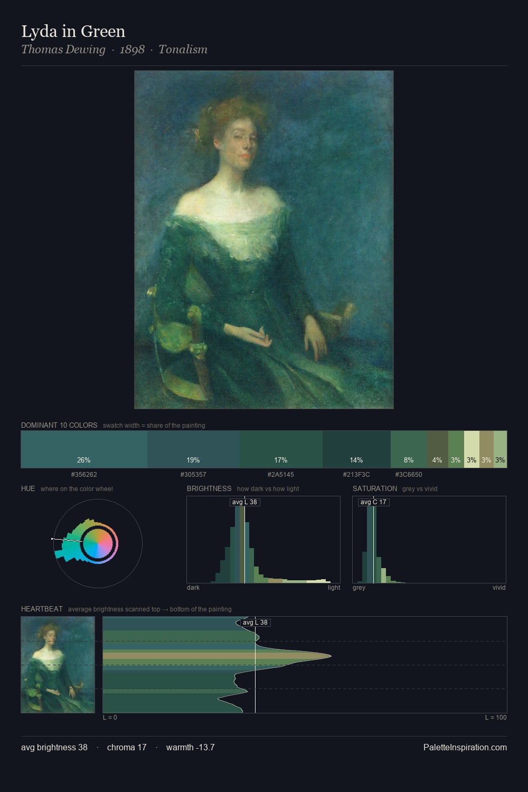The image size is (528, 792).
Task: Click the 'L = 0' axis label
Action: pyautogui.click(x=110, y=718)
